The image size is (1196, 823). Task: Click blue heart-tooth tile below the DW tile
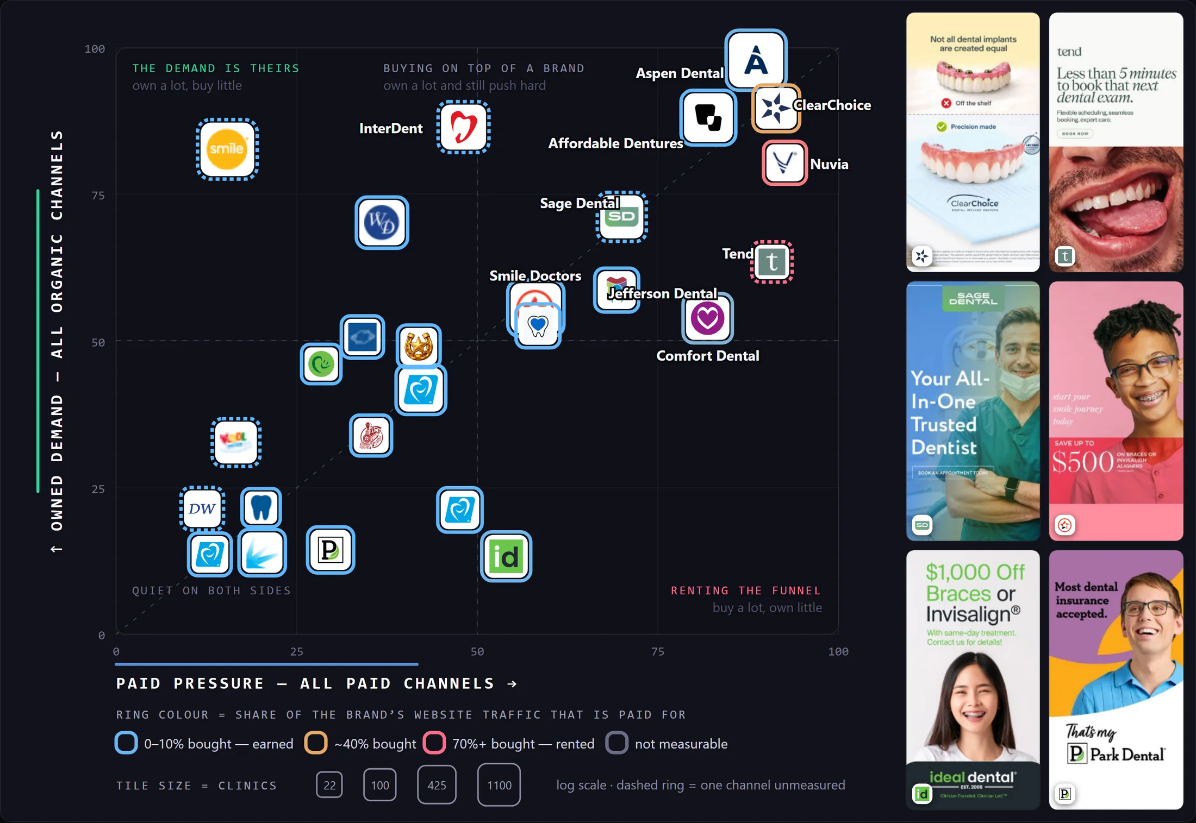click(x=210, y=555)
